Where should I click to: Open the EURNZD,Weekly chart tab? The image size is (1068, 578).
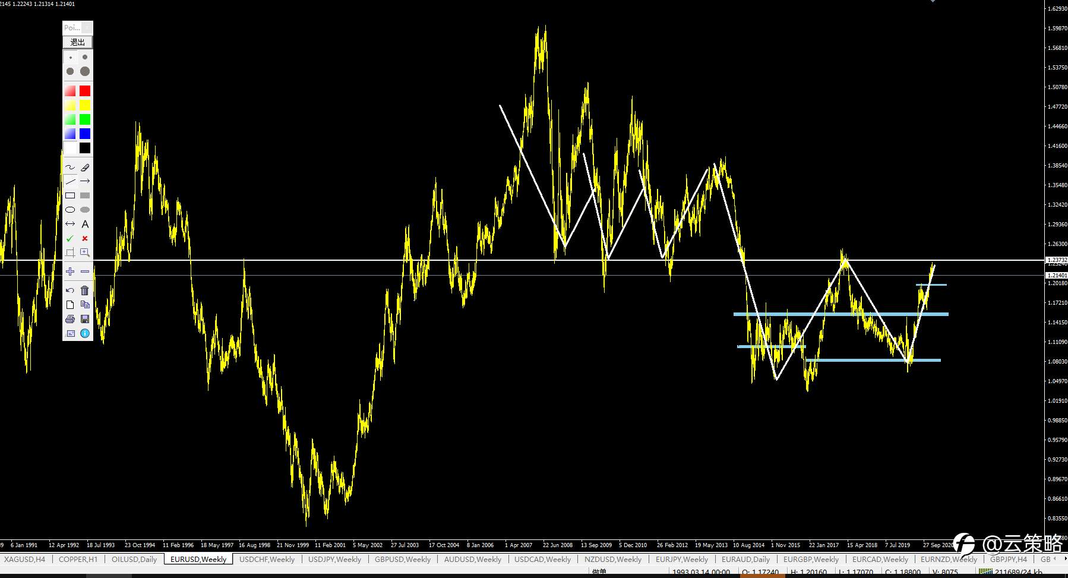pyautogui.click(x=949, y=559)
